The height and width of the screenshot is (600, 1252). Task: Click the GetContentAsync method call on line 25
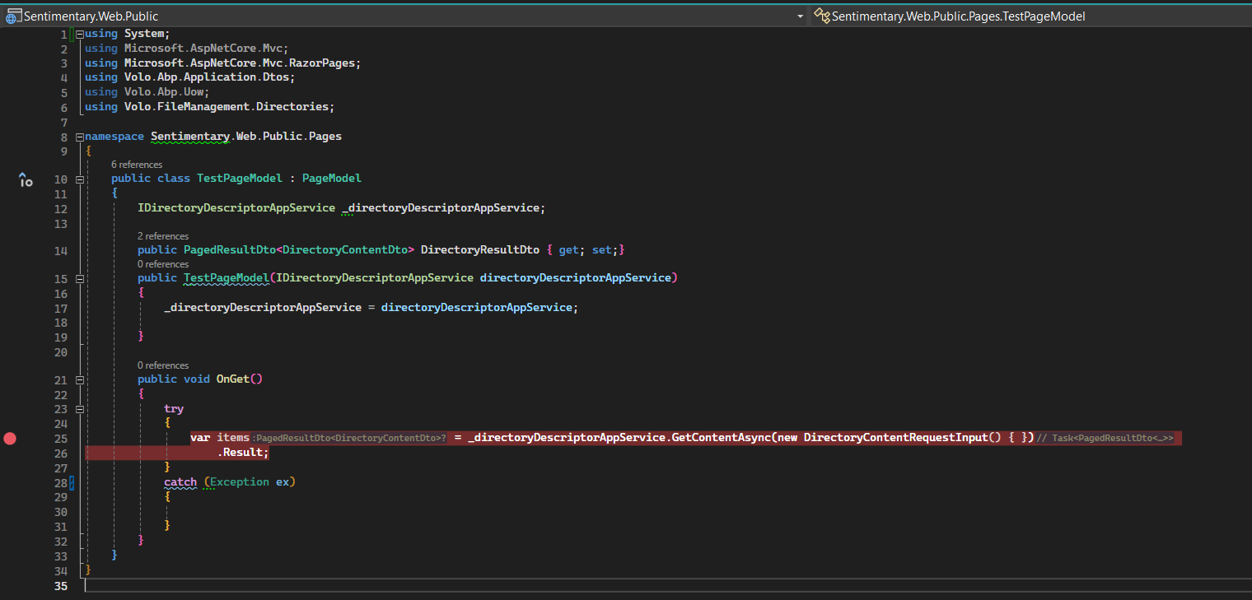[722, 438]
